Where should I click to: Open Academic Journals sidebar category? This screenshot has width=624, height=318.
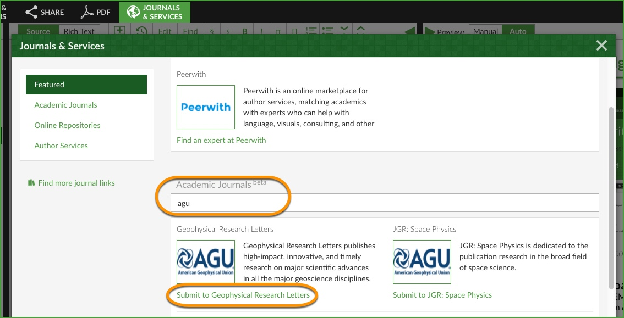[x=65, y=105]
